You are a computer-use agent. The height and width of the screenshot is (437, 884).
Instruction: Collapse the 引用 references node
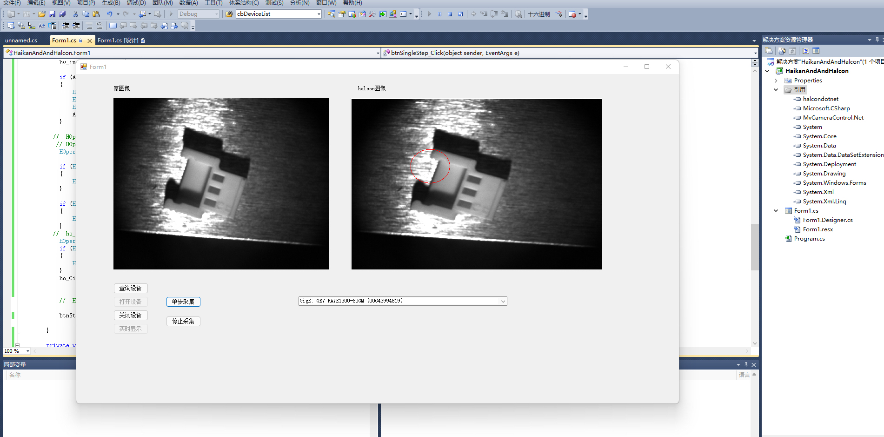point(776,90)
